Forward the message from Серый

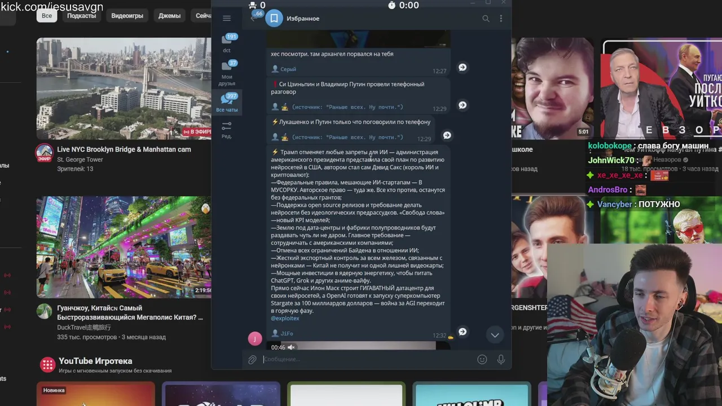coord(463,67)
